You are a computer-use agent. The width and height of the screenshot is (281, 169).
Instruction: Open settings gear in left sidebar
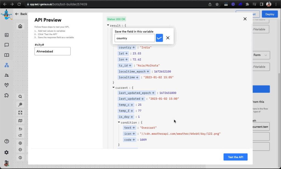tap(7, 152)
